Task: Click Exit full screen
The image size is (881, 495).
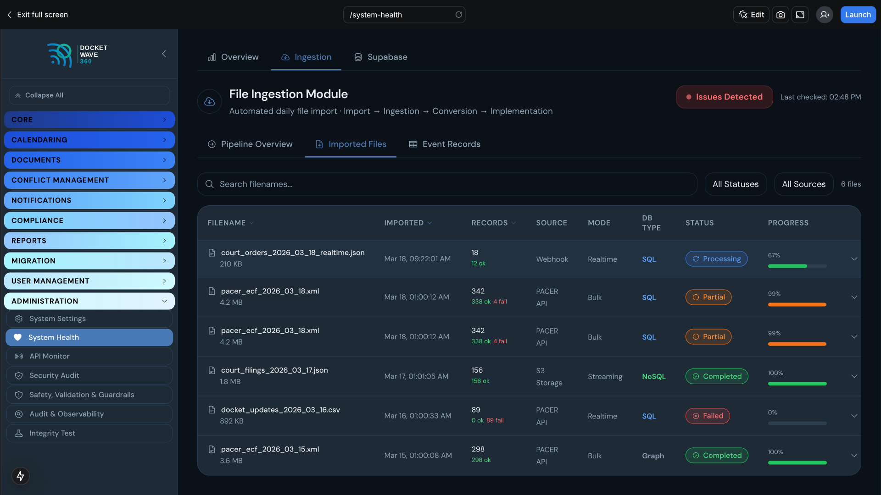Action: click(x=37, y=15)
